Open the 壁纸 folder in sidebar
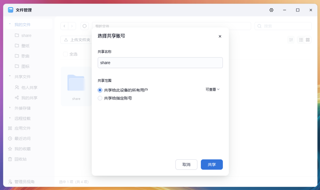Viewport: 320px width, 190px height. tap(25, 46)
